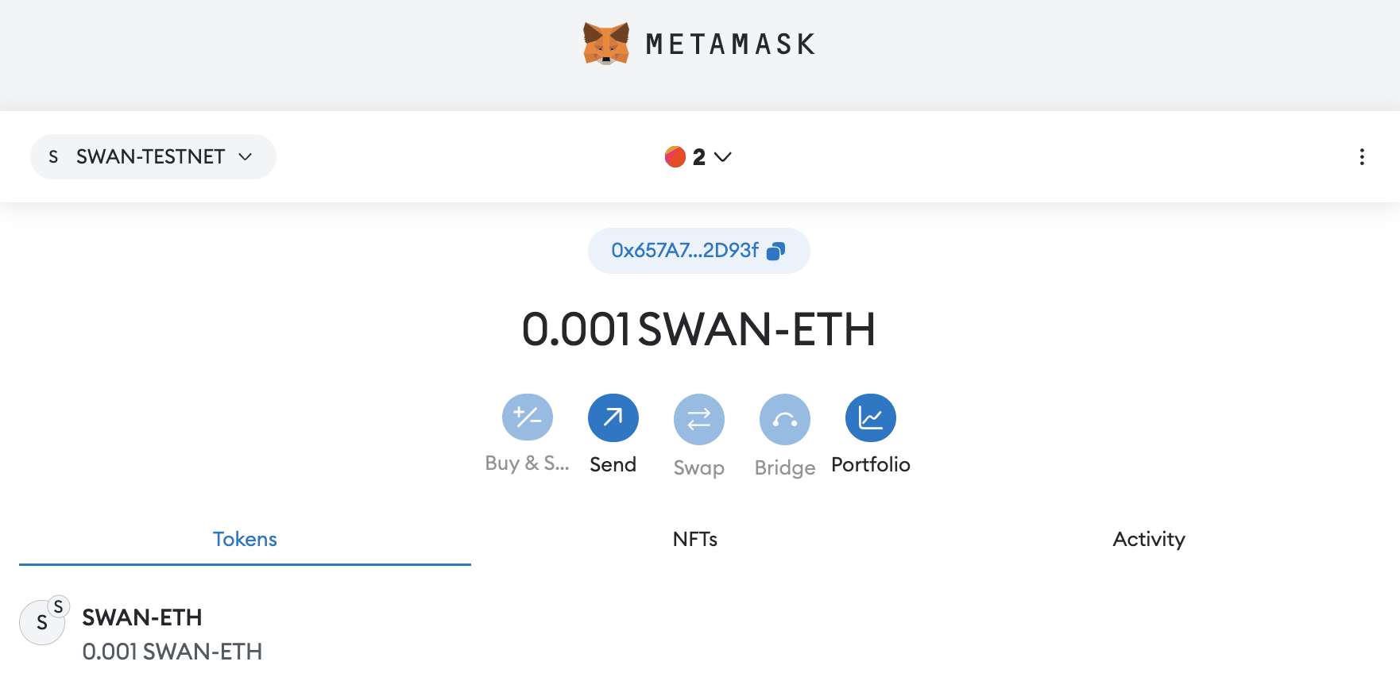Select the Tokens tab

click(x=245, y=540)
